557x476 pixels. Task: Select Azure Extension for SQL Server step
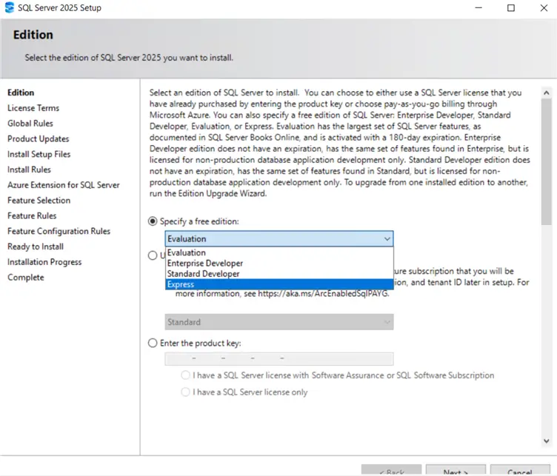point(64,185)
